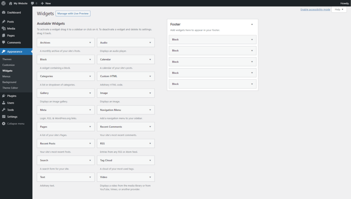The image size is (351, 199).
Task: Expand the third Footer Block arrow
Action: point(252,62)
